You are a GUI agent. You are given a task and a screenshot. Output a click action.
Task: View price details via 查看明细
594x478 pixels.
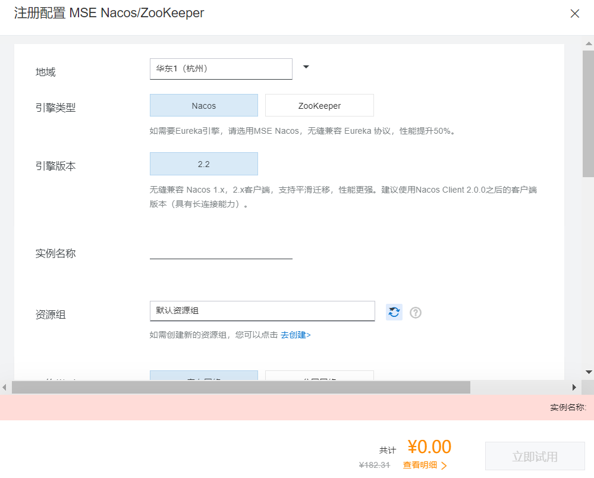click(x=425, y=465)
